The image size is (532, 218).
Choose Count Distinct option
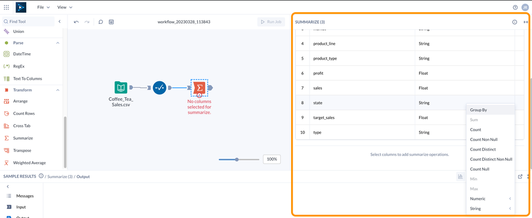pos(490,149)
